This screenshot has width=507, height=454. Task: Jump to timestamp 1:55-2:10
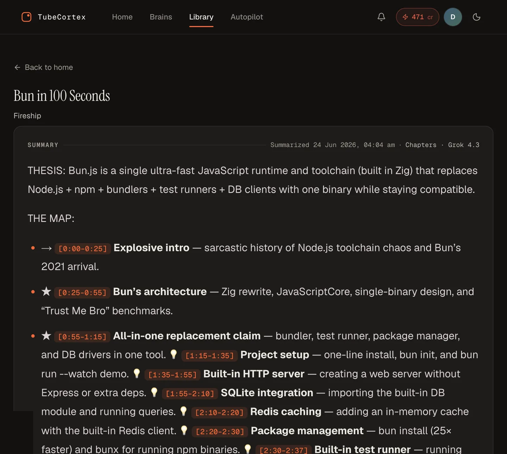(190, 393)
